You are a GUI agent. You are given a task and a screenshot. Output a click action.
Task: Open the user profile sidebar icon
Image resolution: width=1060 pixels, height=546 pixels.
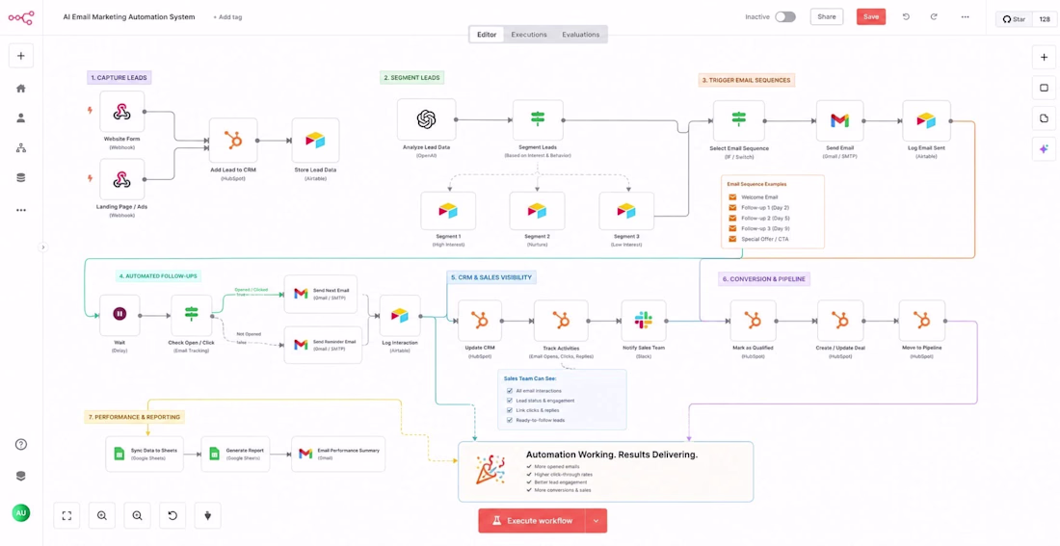coord(21,117)
